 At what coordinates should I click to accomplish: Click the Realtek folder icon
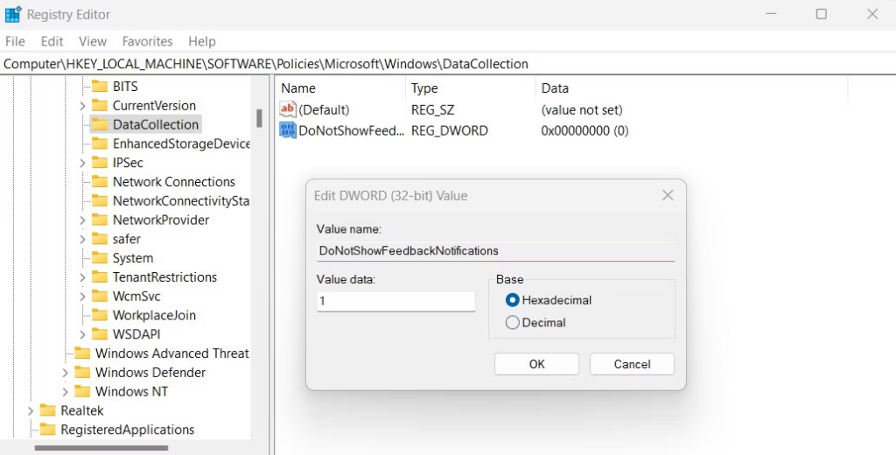click(47, 410)
